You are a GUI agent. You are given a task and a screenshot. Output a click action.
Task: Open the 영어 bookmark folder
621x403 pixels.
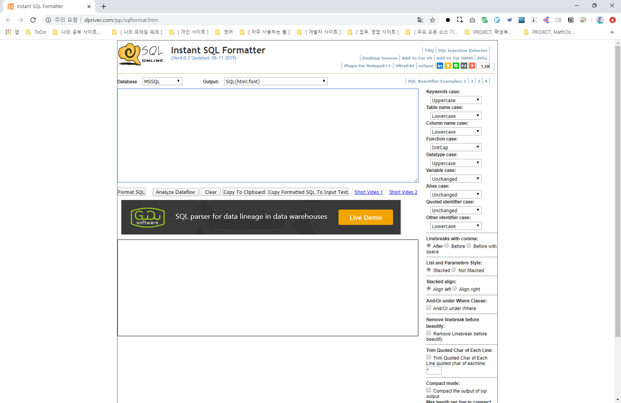pyautogui.click(x=224, y=32)
